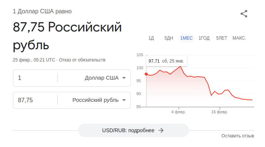Select the 1МЕС time range tab
Image resolution: width=265 pixels, height=147 pixels.
[186, 38]
